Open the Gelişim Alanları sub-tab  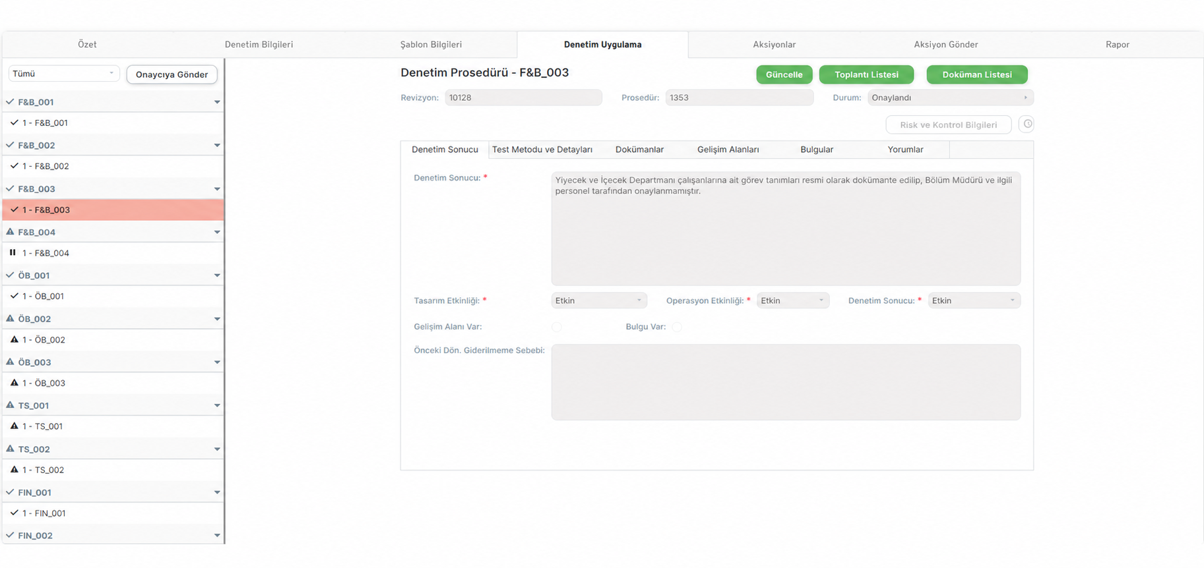pyautogui.click(x=728, y=150)
